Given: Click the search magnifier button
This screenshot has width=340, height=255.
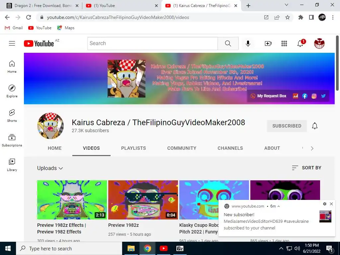Looking at the screenshot, I should coord(228,43).
